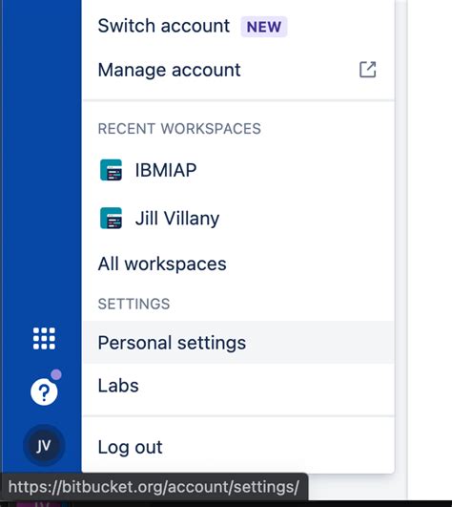Image resolution: width=452 pixels, height=507 pixels.
Task: Open Personal settings
Action: (x=238, y=343)
